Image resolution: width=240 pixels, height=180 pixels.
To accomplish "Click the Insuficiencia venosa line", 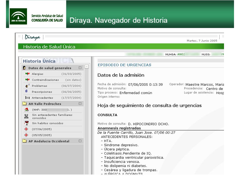I will point(120,162).
